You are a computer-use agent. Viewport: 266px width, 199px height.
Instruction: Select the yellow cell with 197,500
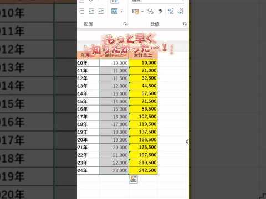point(143,155)
